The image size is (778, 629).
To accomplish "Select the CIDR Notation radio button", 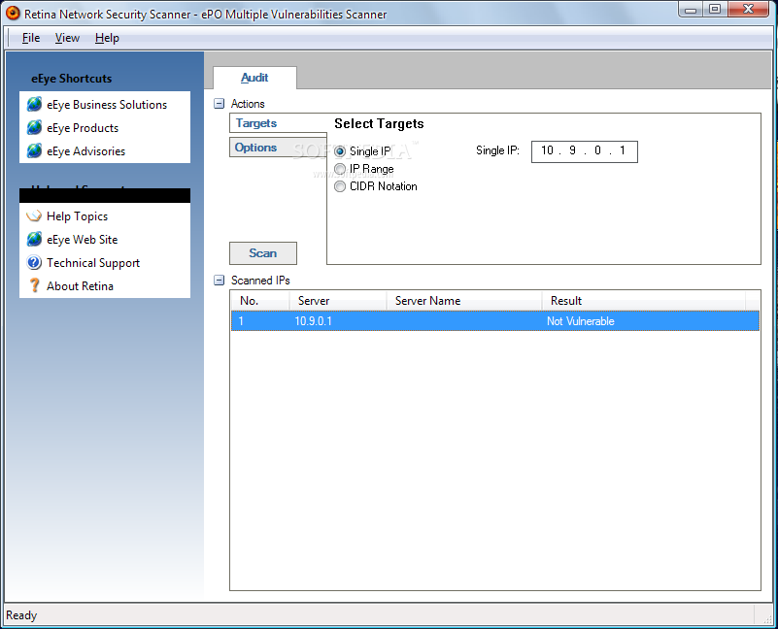I will tap(340, 186).
